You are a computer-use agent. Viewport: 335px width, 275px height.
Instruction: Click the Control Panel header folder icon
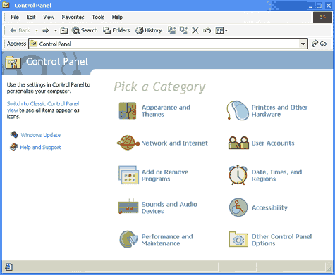(13, 63)
